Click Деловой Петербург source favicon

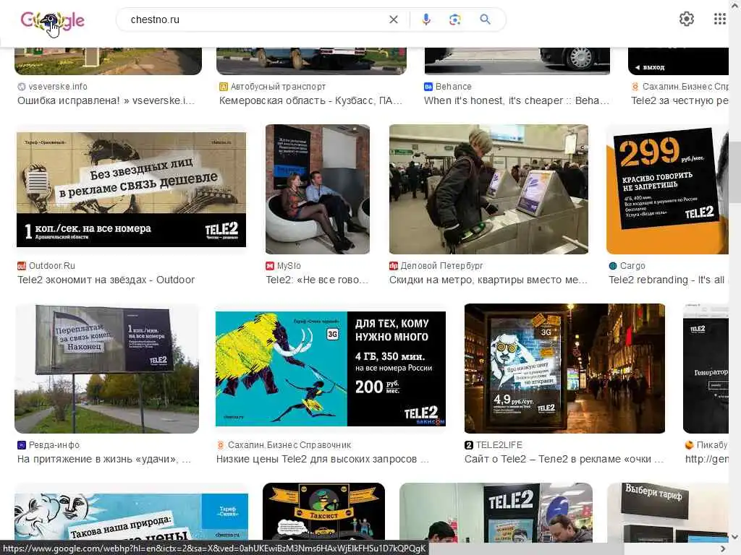[393, 266]
